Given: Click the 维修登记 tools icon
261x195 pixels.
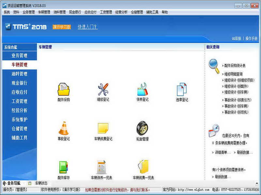Looking at the screenshot, I should click(x=103, y=89).
